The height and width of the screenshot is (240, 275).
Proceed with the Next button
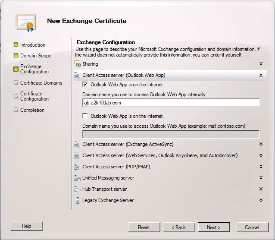[x=214, y=227]
